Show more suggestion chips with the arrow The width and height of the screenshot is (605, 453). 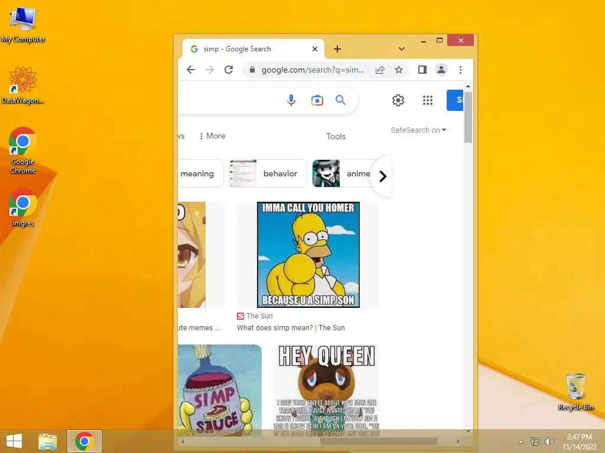pyautogui.click(x=382, y=176)
